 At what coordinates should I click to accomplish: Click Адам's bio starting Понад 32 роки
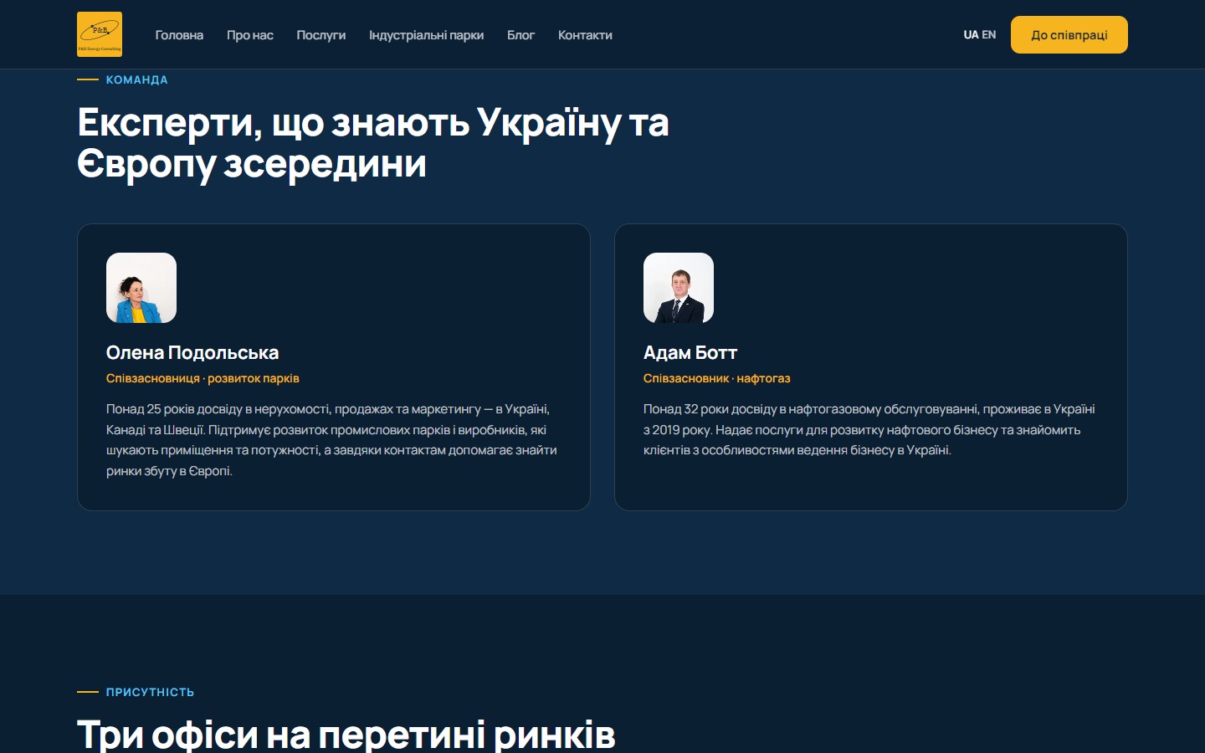coord(870,429)
